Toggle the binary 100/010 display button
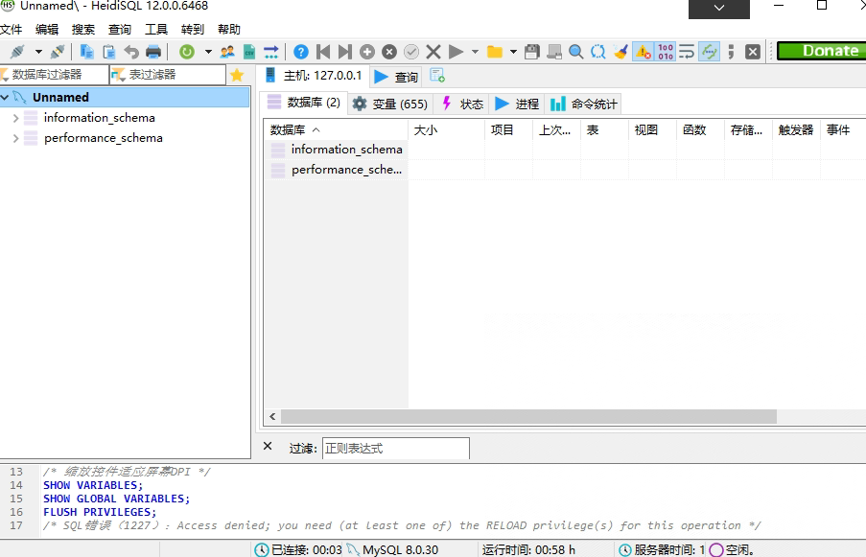Image resolution: width=866 pixels, height=557 pixels. point(666,52)
